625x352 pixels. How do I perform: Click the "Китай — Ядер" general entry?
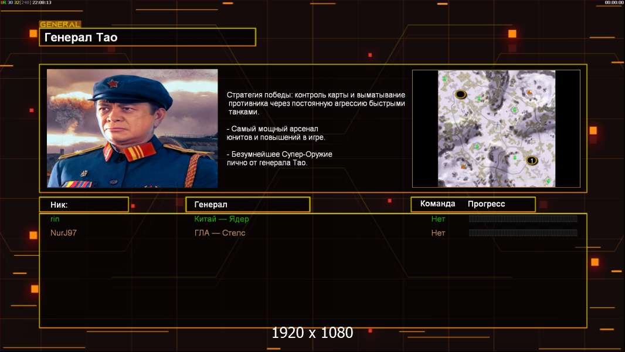click(222, 219)
